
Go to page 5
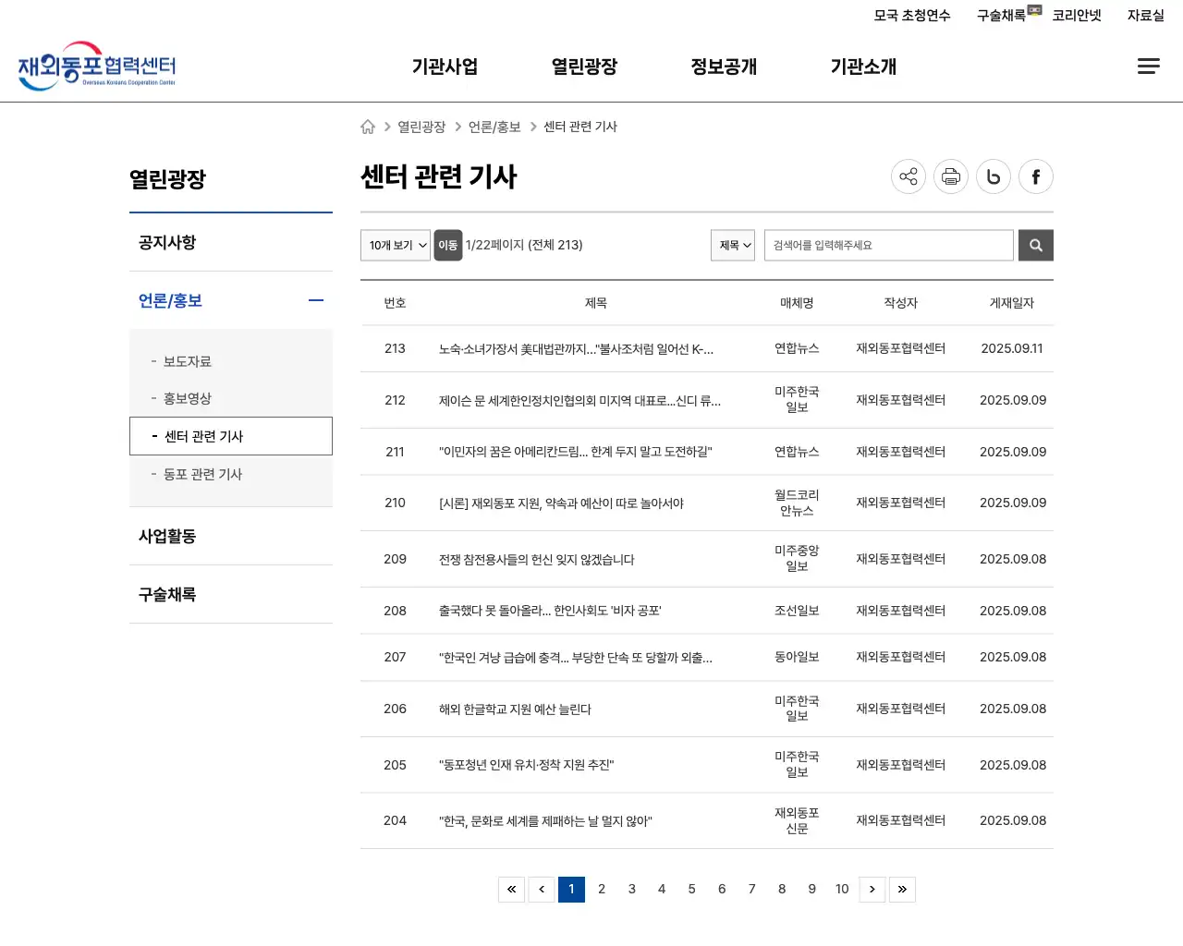(691, 889)
